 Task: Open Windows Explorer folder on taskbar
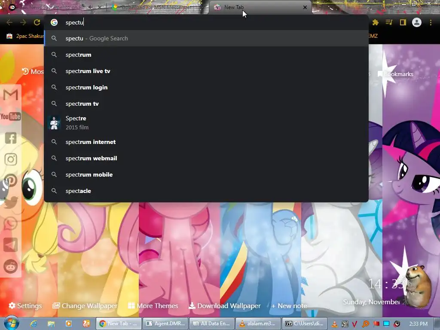[x=51, y=324]
